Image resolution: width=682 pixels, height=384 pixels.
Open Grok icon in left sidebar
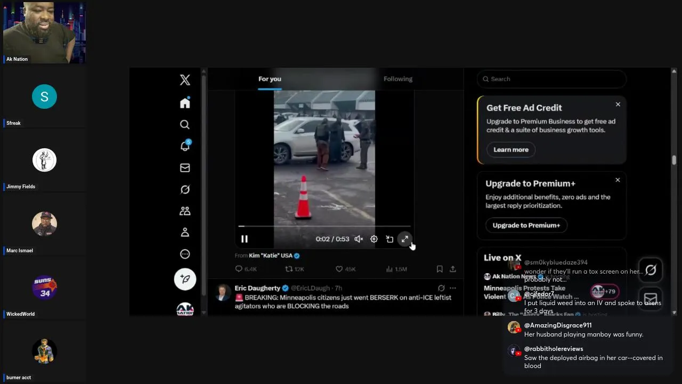[185, 189]
